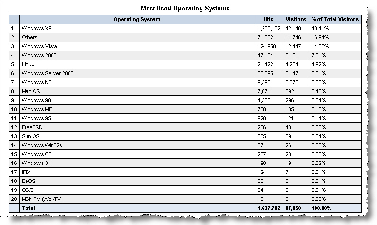Select the Linux row

pos(28,64)
